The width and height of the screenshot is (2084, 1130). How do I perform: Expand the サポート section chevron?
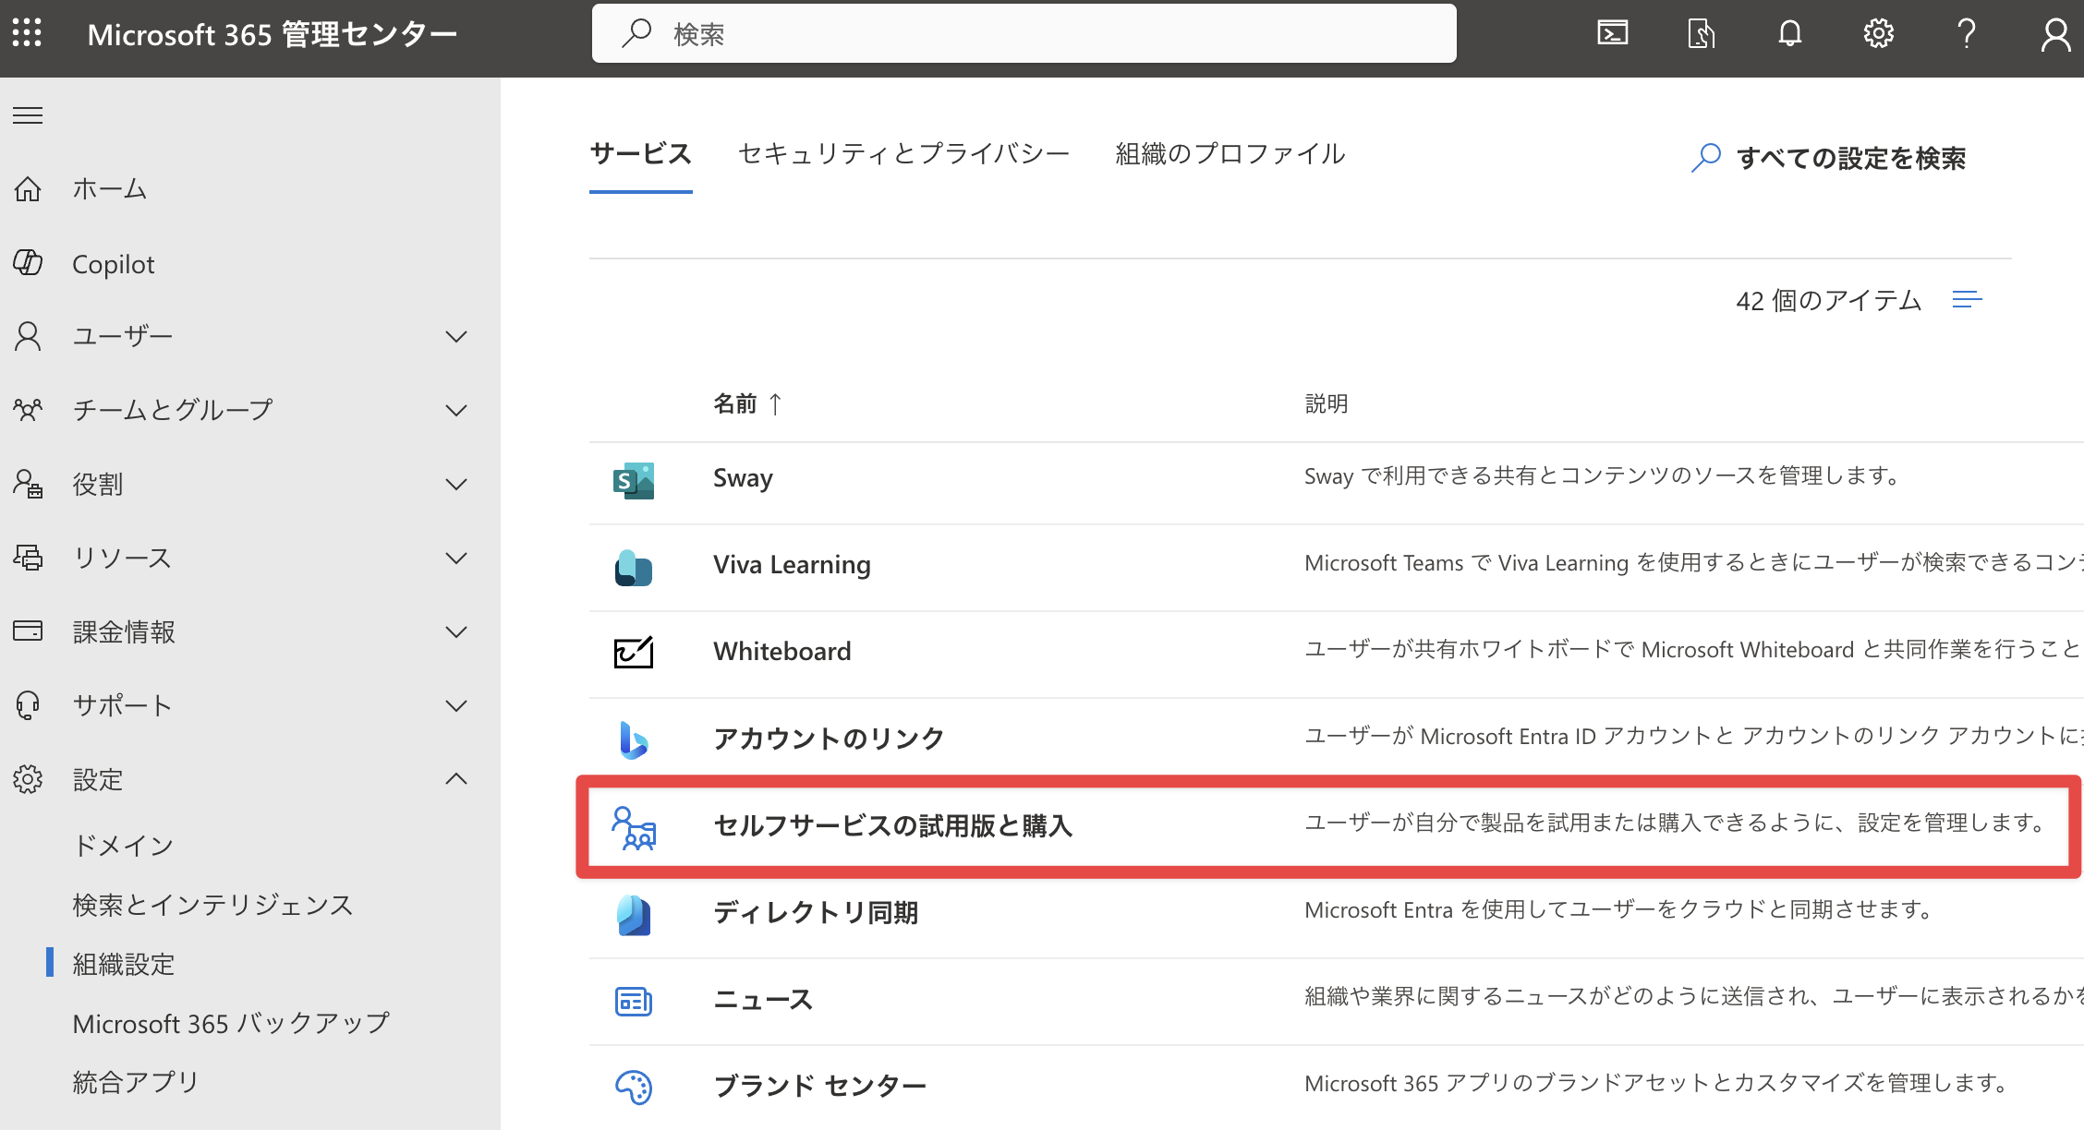click(456, 705)
